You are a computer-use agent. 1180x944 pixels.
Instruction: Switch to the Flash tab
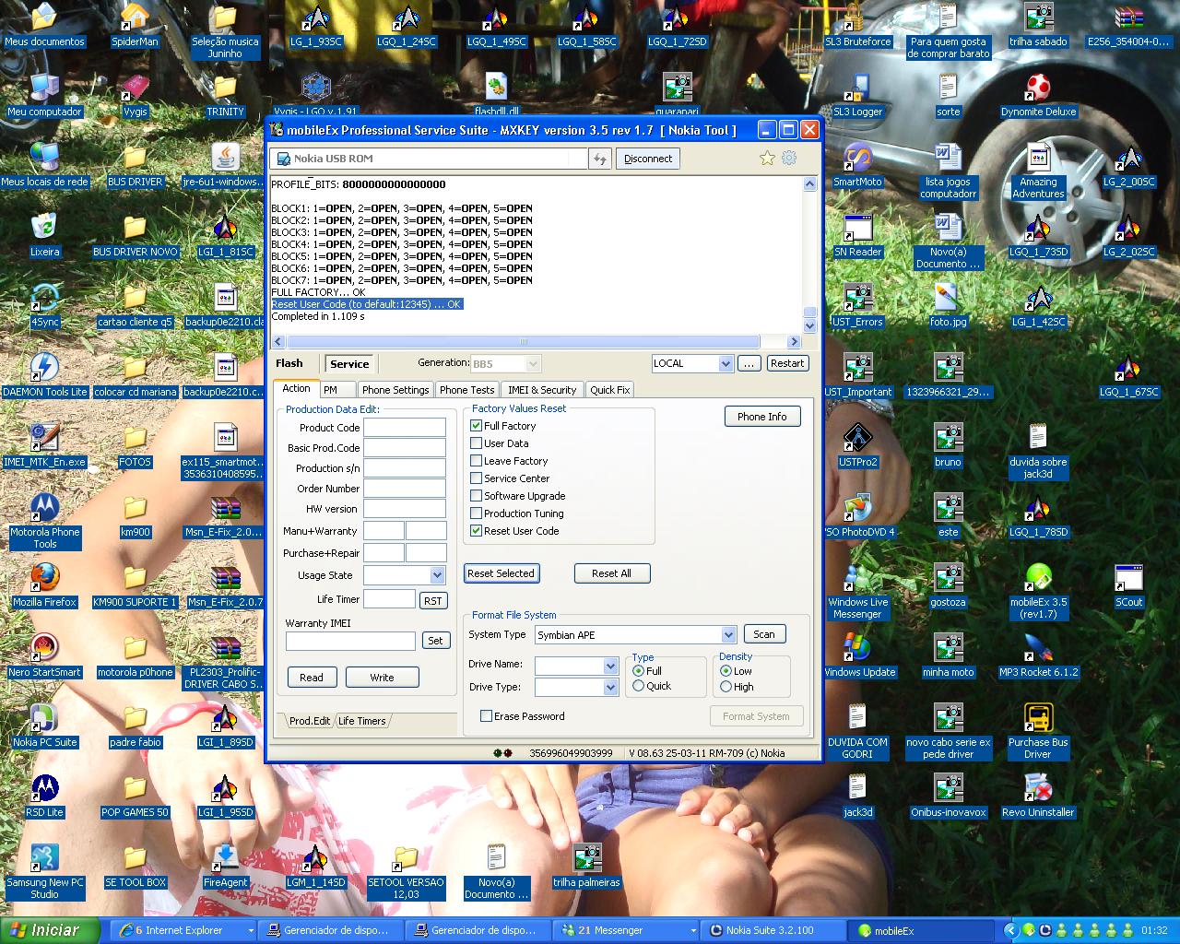click(x=289, y=363)
